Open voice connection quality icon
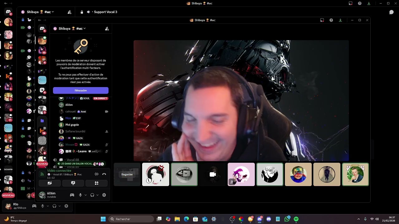 [x=42, y=174]
